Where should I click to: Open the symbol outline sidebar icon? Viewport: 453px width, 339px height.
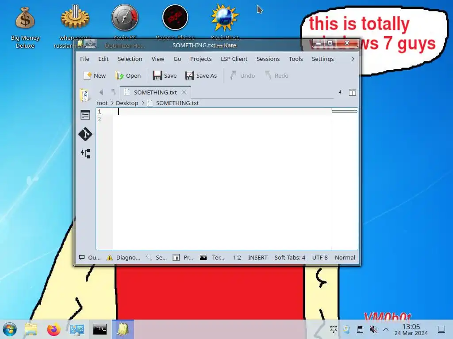pyautogui.click(x=85, y=153)
